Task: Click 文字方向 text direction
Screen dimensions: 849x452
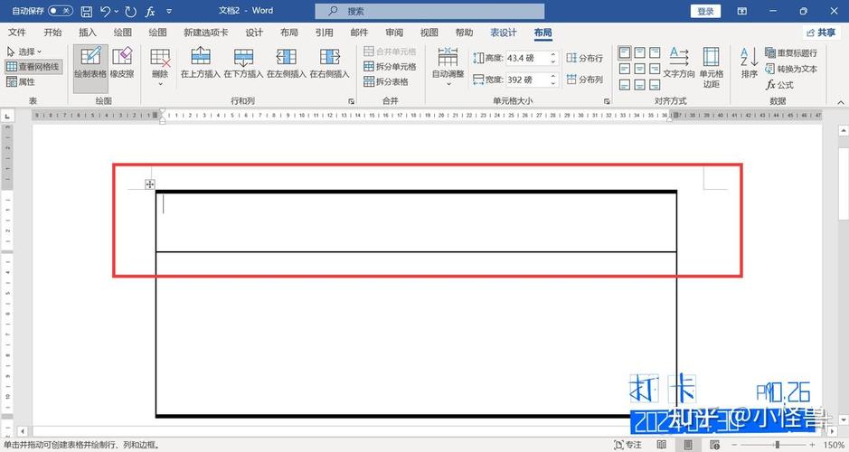Action: (x=679, y=62)
